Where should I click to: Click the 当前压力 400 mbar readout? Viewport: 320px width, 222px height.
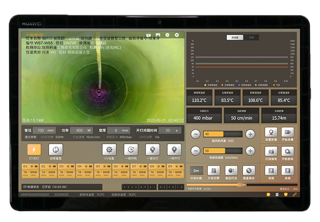click(x=204, y=115)
